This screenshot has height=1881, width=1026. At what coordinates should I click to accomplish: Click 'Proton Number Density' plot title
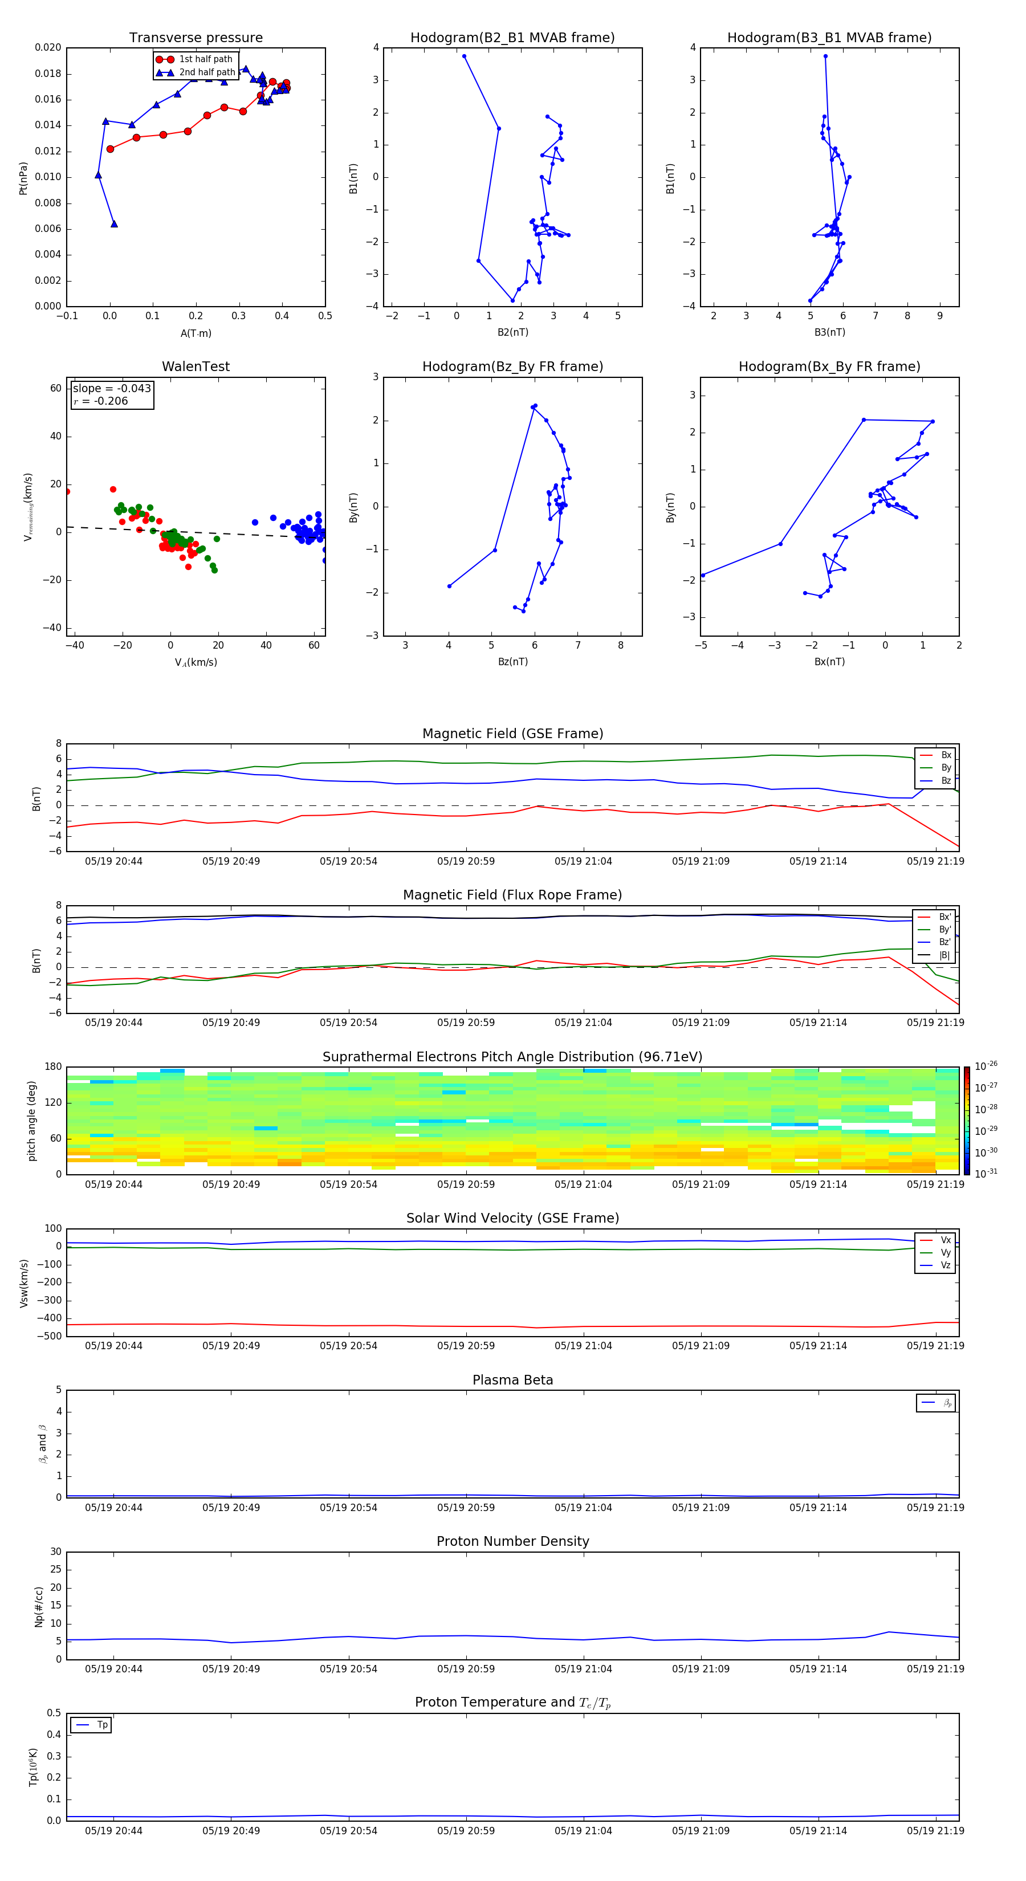coord(512,1541)
